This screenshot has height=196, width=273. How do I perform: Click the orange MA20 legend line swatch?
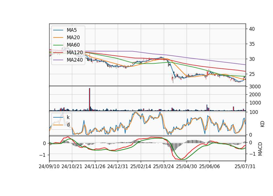click(x=58, y=37)
